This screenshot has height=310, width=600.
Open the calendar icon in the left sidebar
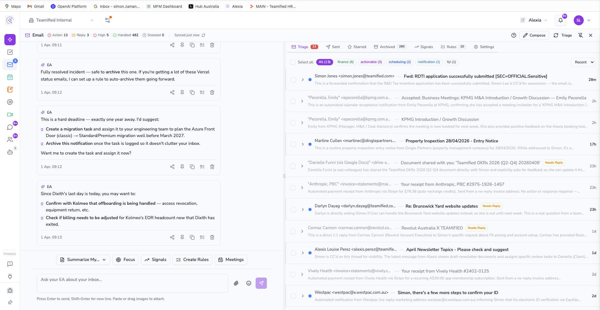pyautogui.click(x=10, y=77)
